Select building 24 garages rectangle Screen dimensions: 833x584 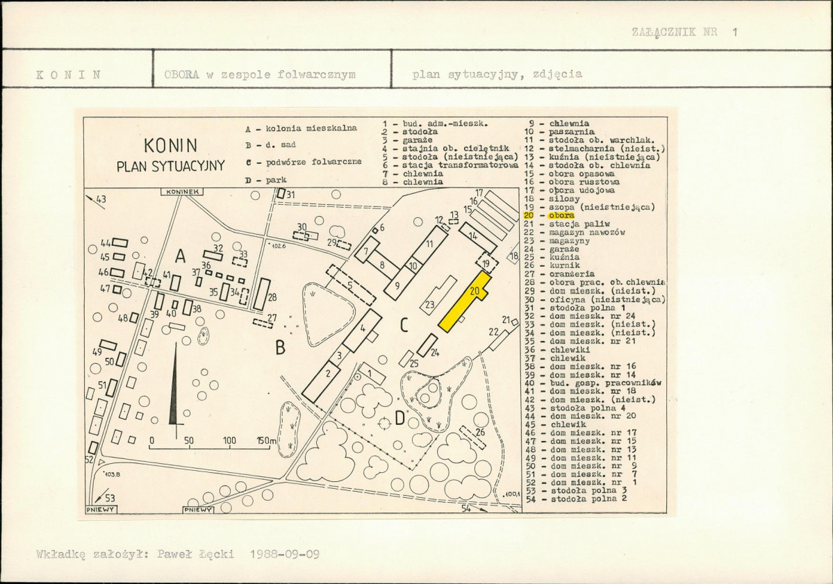tap(428, 346)
